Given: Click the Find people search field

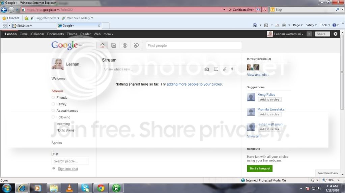Looking at the screenshot, I should point(194,45).
